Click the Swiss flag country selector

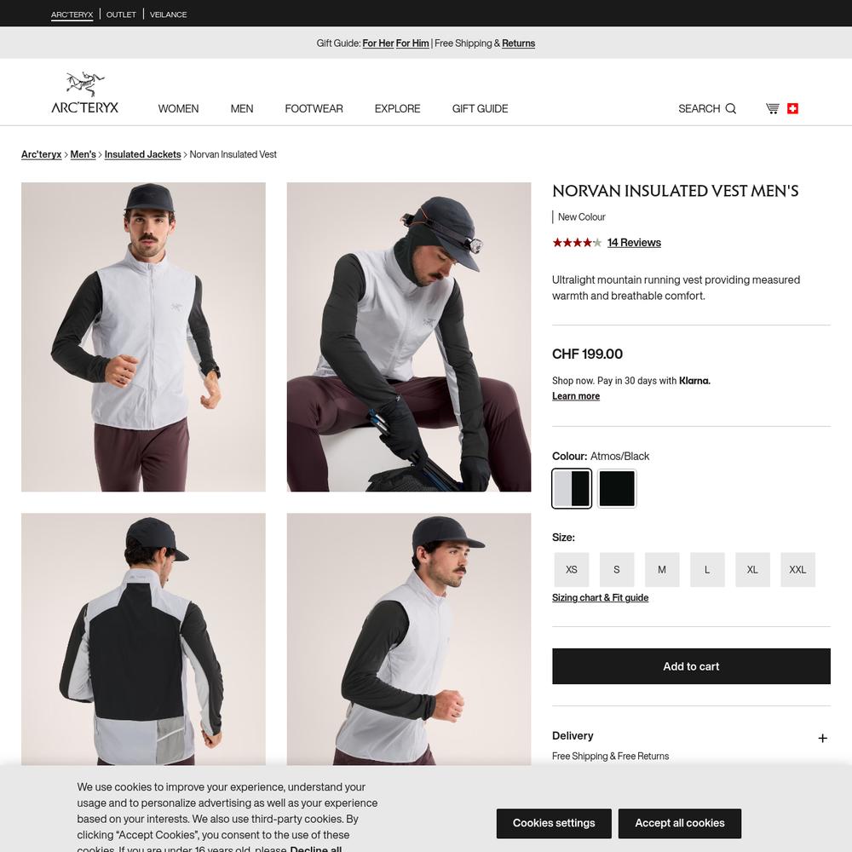(792, 109)
